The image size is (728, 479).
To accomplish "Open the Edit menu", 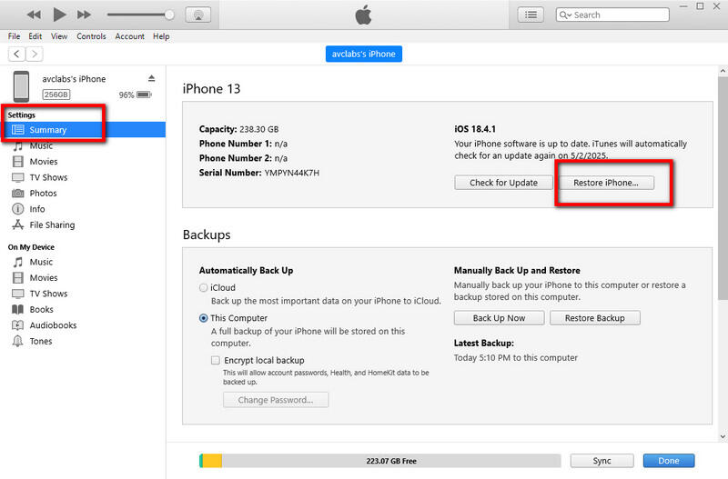I will coord(35,36).
